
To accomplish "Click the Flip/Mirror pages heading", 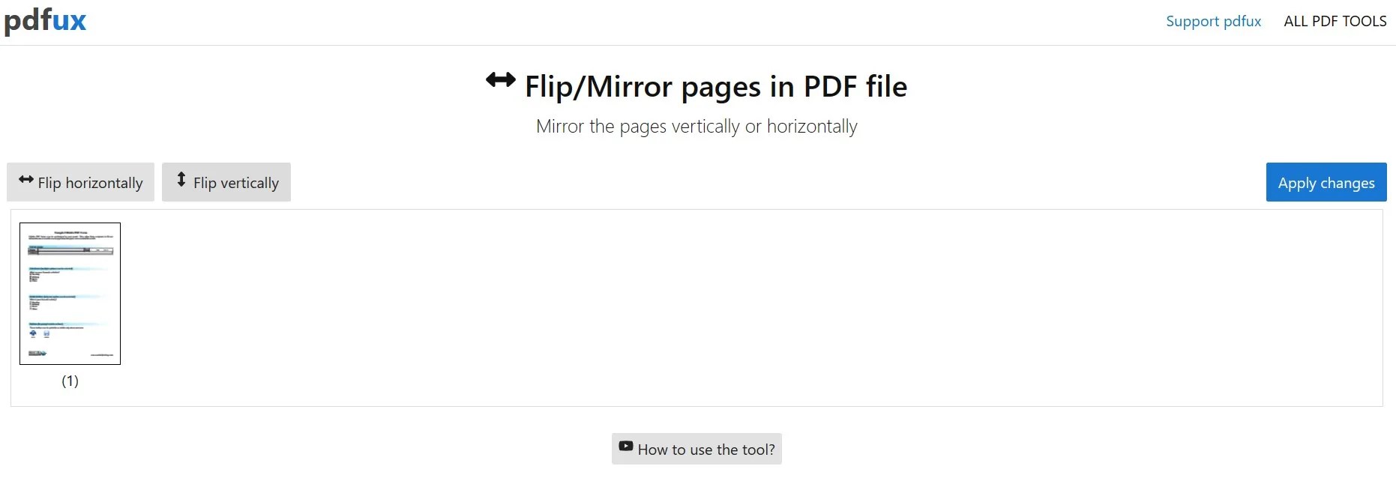I will click(x=714, y=85).
